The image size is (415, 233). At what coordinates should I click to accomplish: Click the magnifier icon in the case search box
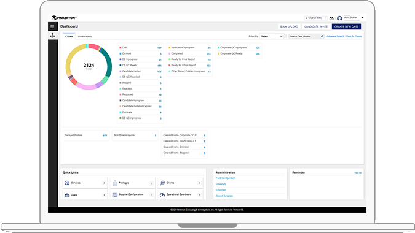[x=322, y=36]
